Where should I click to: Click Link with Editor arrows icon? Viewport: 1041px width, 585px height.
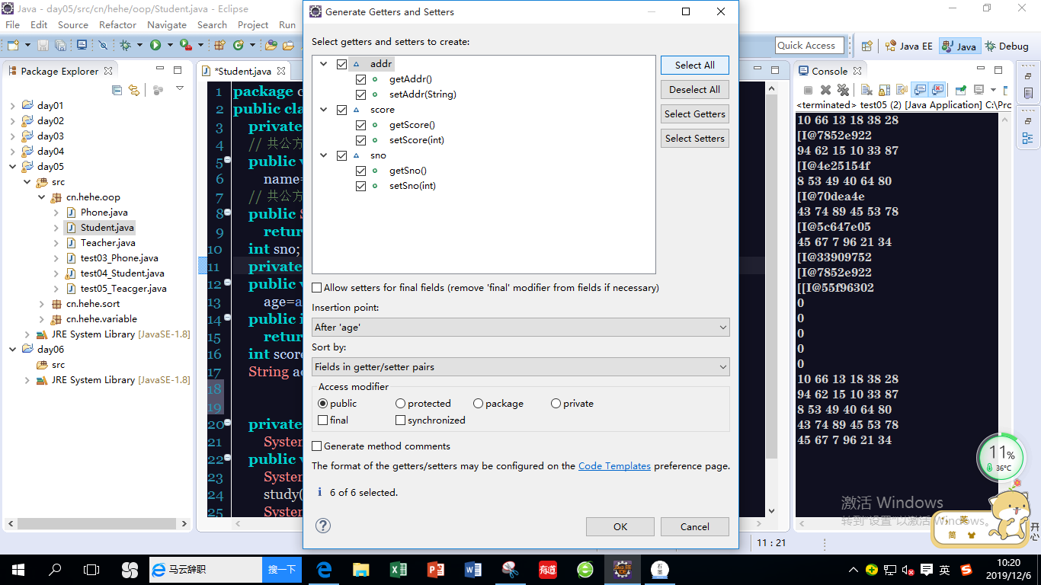[134, 90]
